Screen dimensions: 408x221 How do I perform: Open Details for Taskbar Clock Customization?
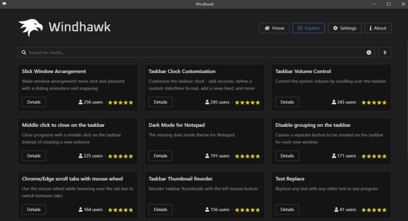(161, 102)
